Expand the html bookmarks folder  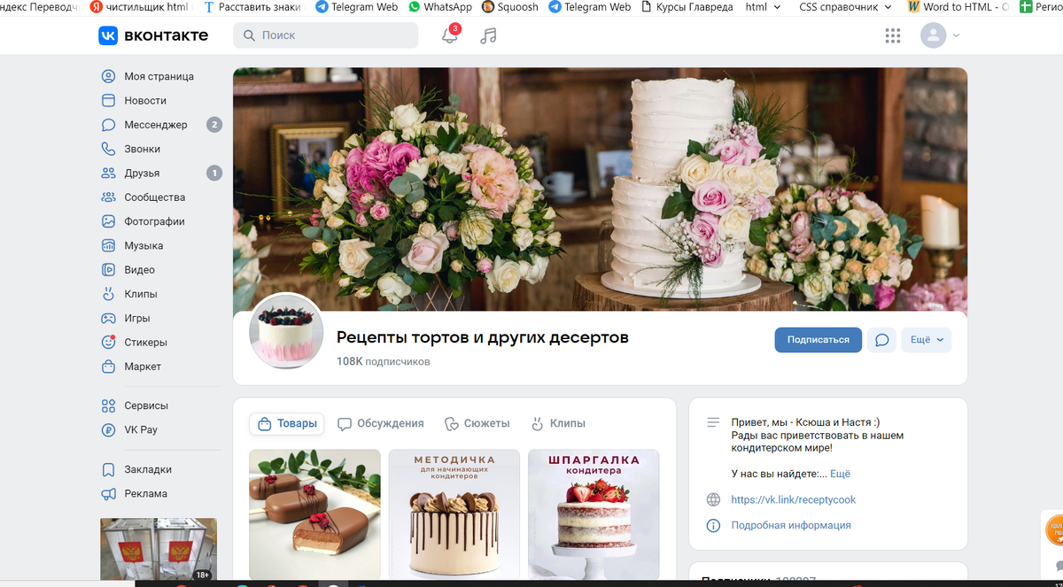pyautogui.click(x=763, y=6)
